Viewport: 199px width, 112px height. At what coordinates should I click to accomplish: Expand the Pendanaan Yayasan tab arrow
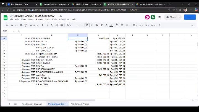44,104
